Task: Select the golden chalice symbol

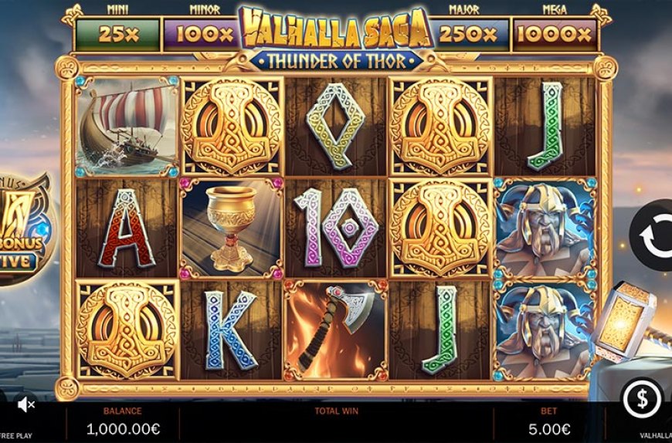Action: coord(232,228)
